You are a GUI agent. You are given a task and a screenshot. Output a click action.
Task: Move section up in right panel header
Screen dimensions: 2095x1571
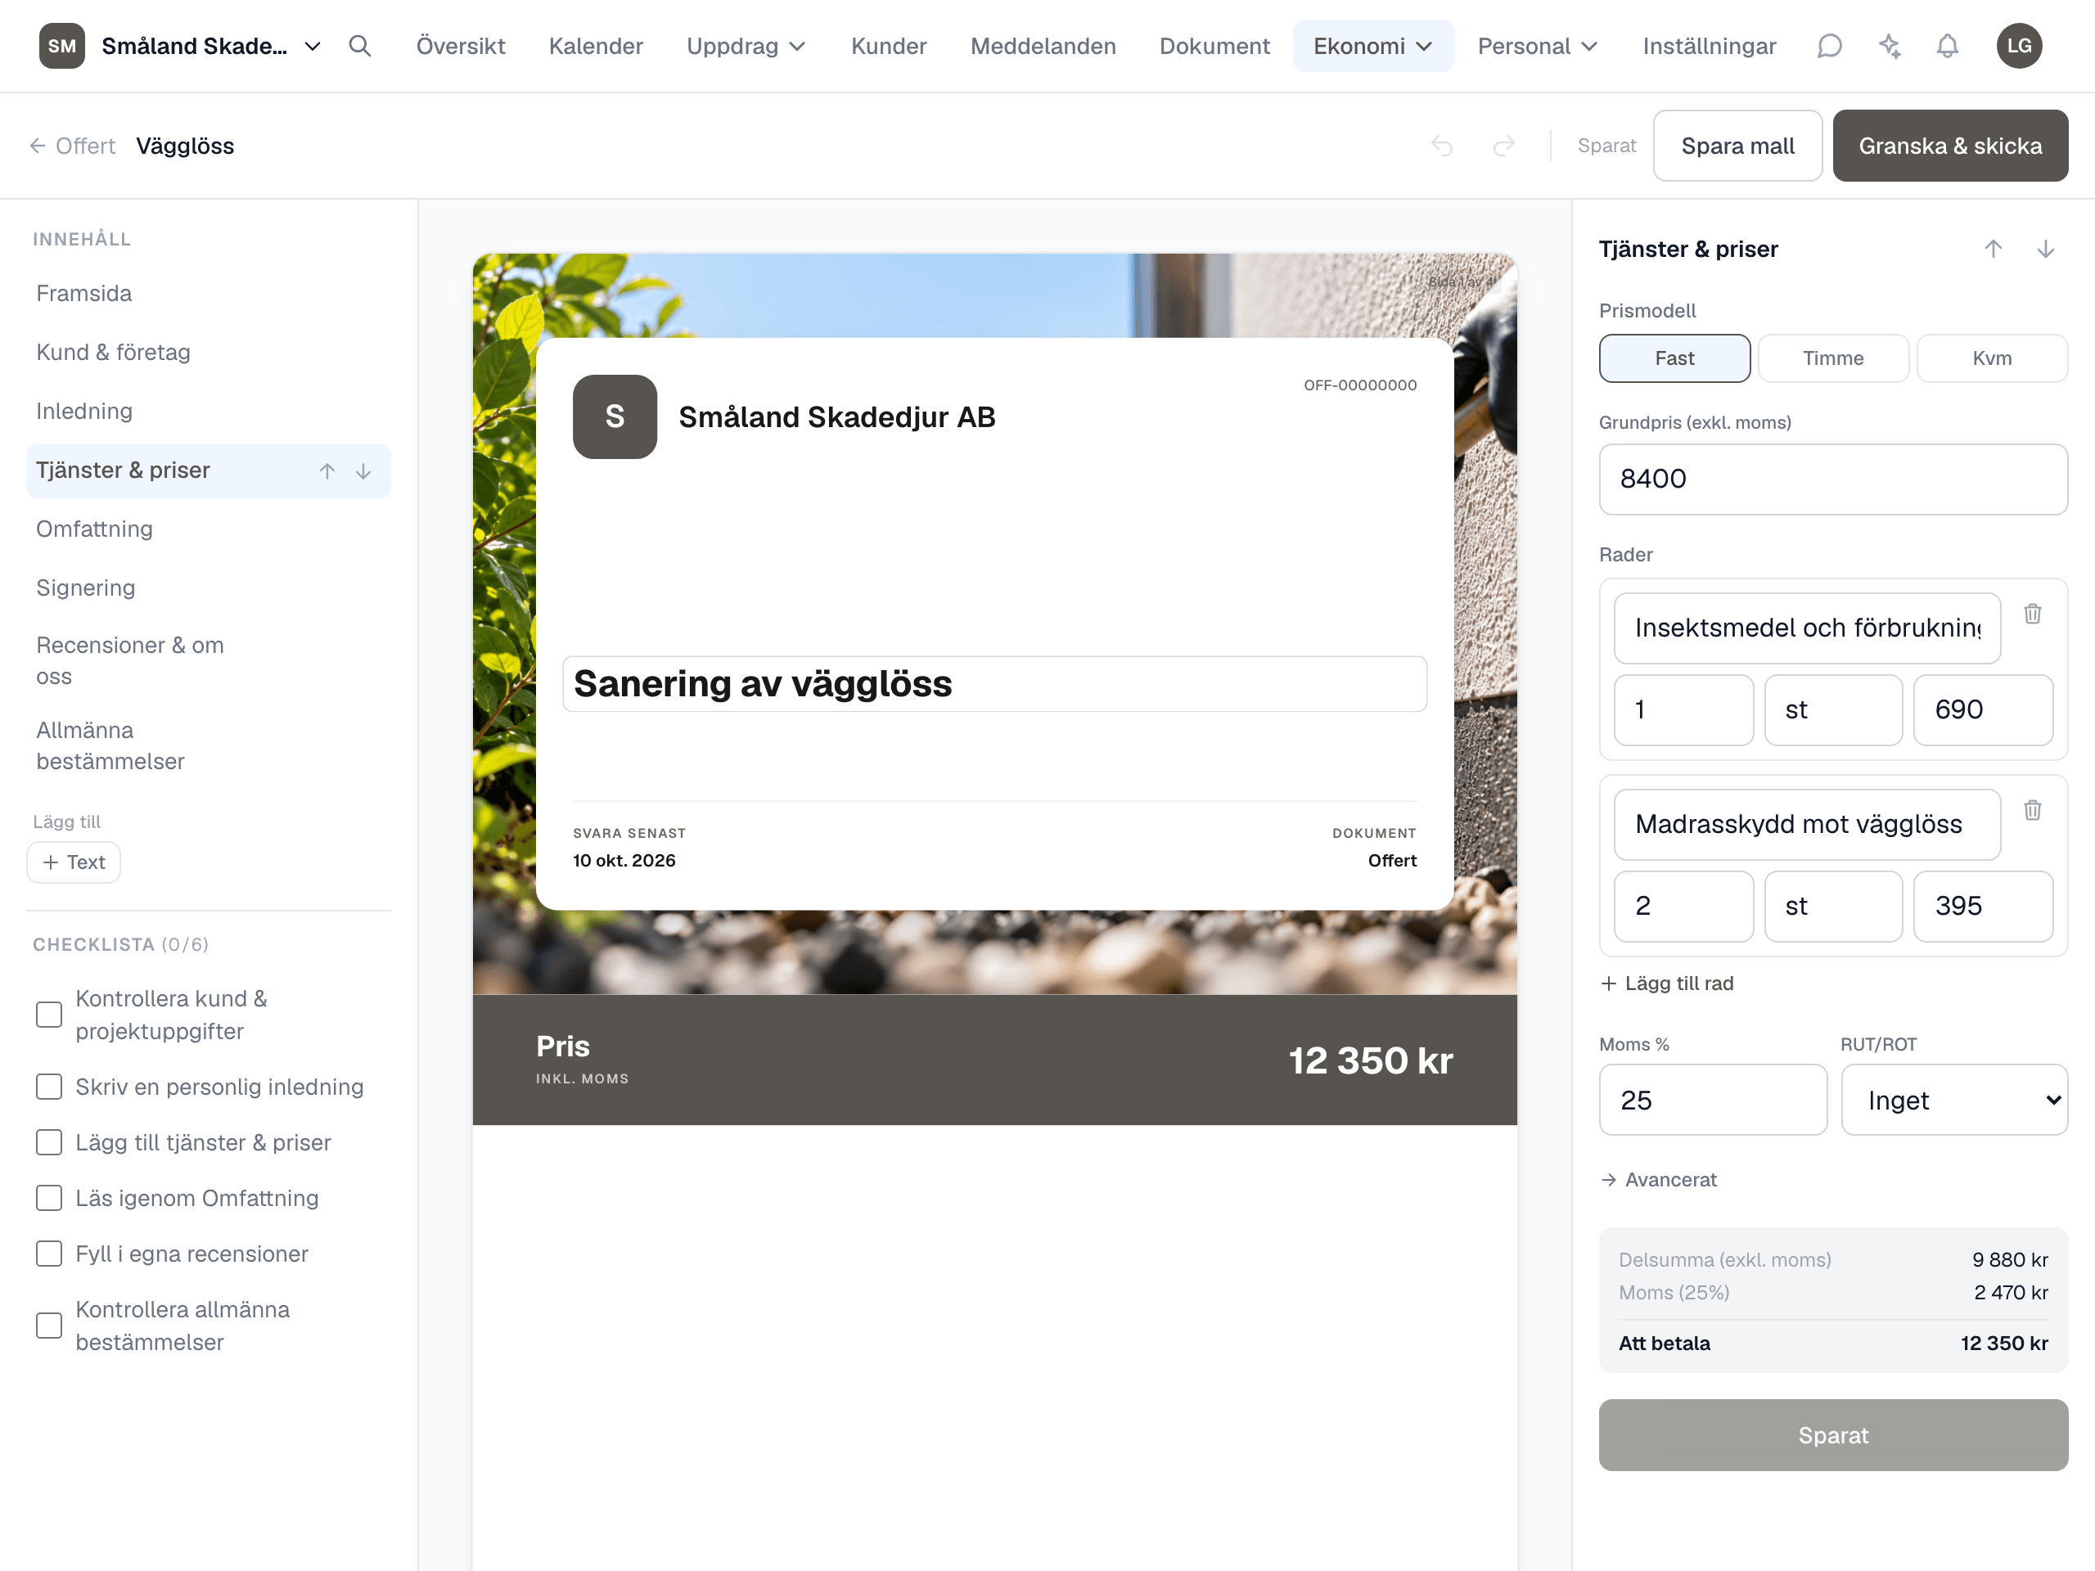pos(1994,249)
